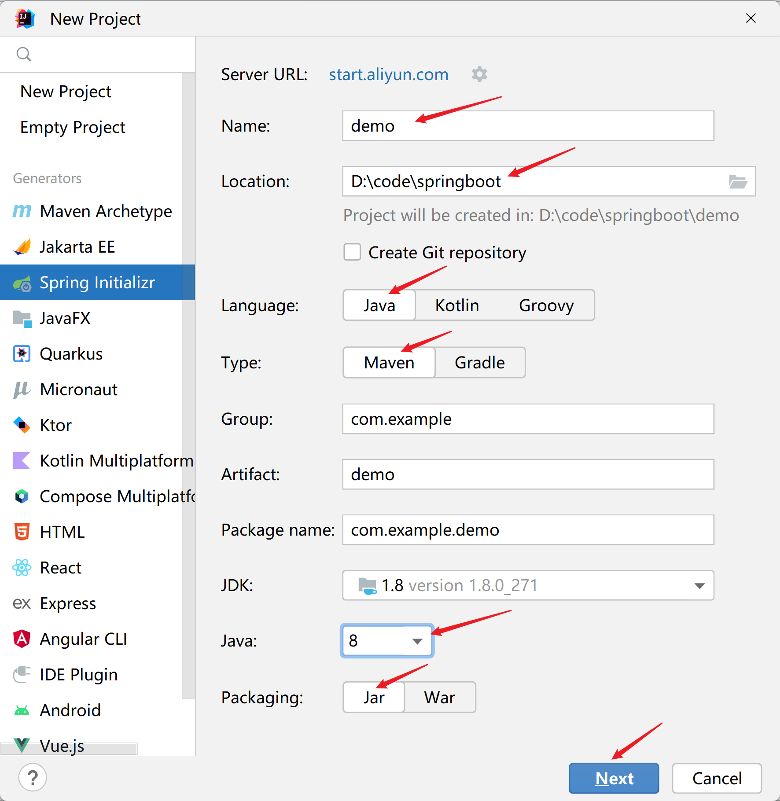Select Empty Project in sidebar
Image resolution: width=780 pixels, height=801 pixels.
(x=73, y=127)
